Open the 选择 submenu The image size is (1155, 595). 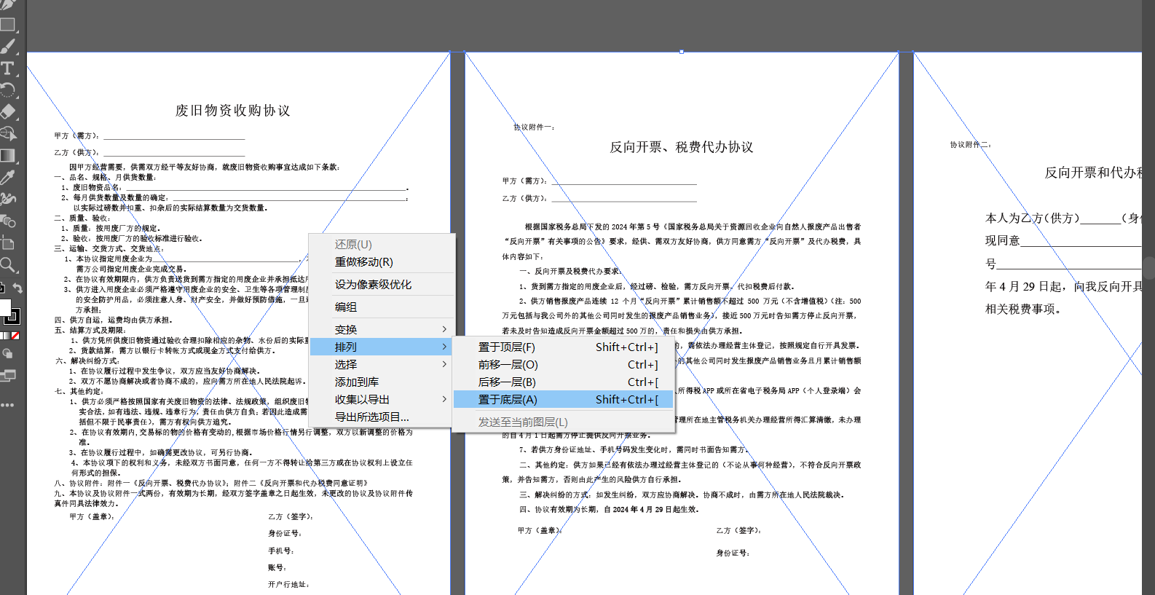[x=382, y=365]
